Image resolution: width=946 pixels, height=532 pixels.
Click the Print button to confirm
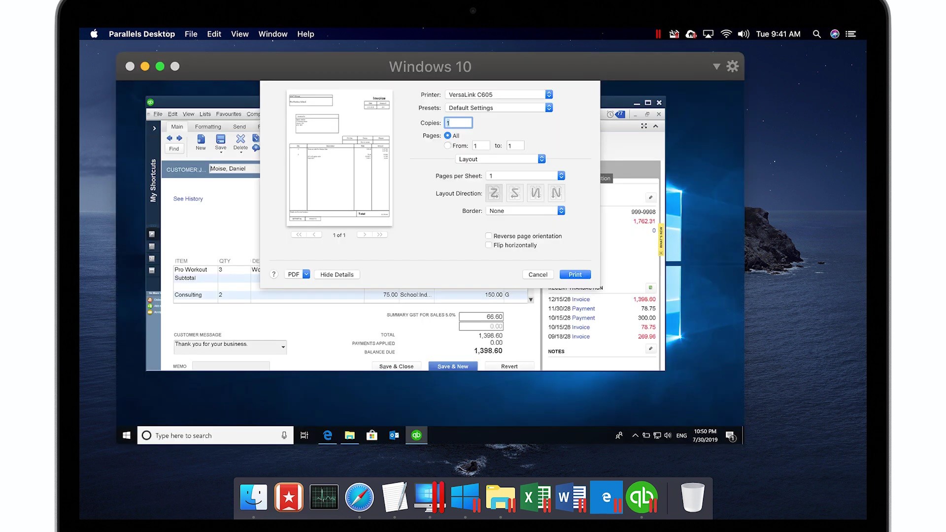(575, 274)
